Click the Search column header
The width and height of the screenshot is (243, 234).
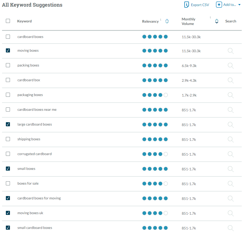[231, 21]
